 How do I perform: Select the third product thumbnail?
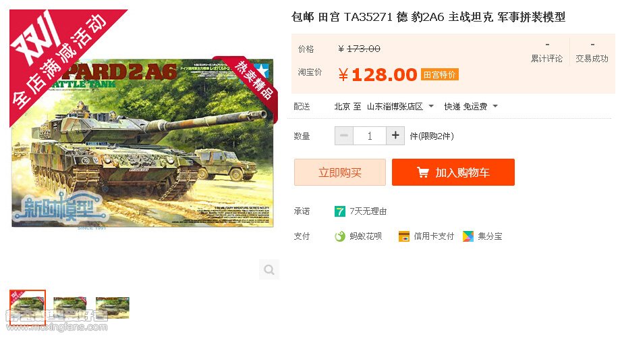[112, 308]
